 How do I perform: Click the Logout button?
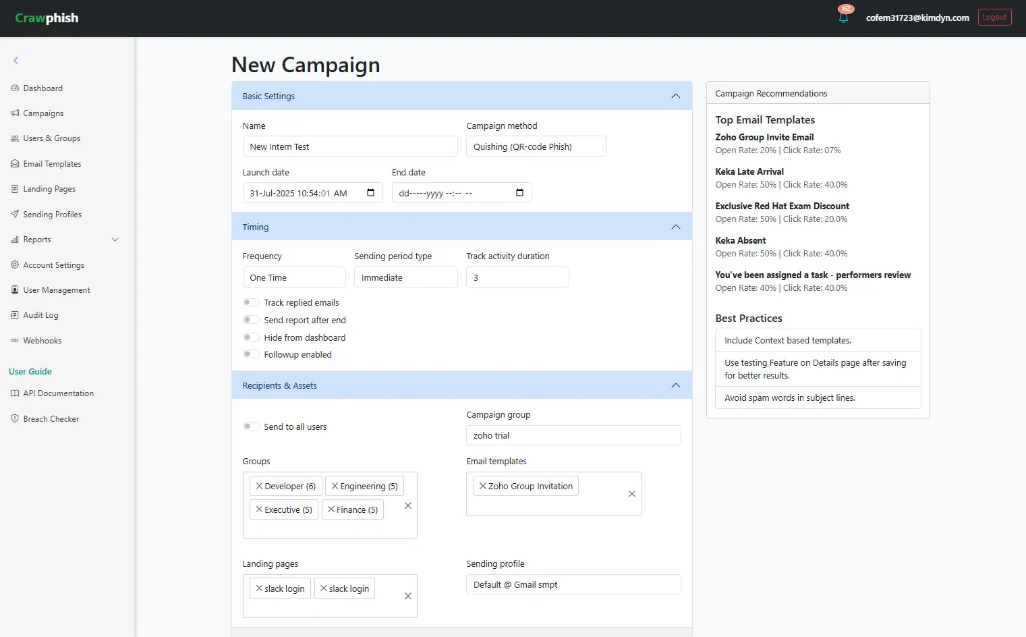point(994,17)
